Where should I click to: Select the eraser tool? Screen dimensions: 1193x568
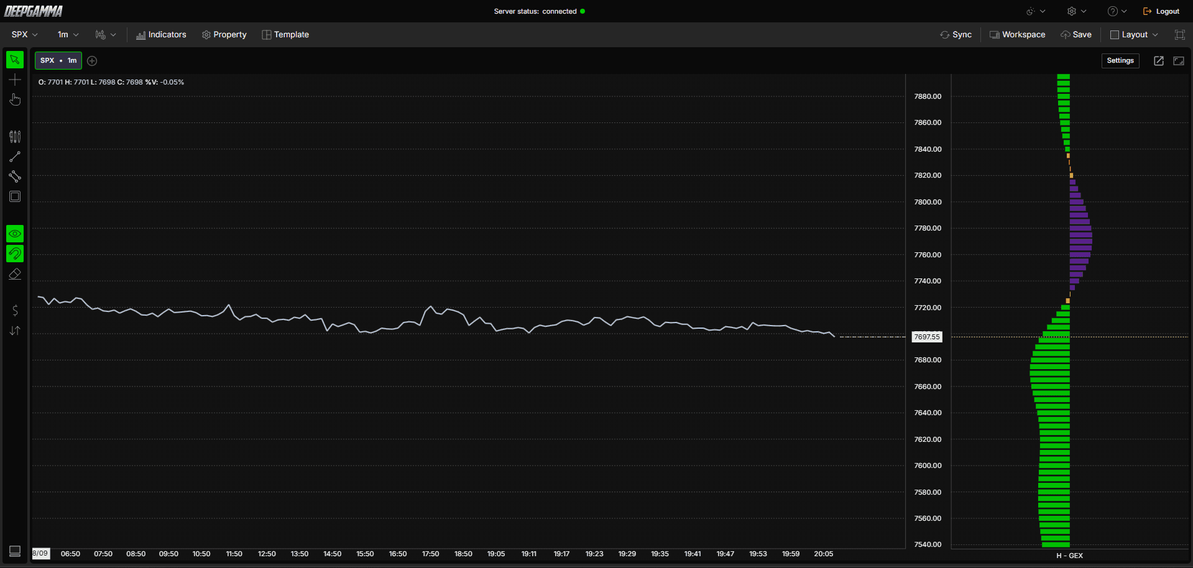[15, 273]
